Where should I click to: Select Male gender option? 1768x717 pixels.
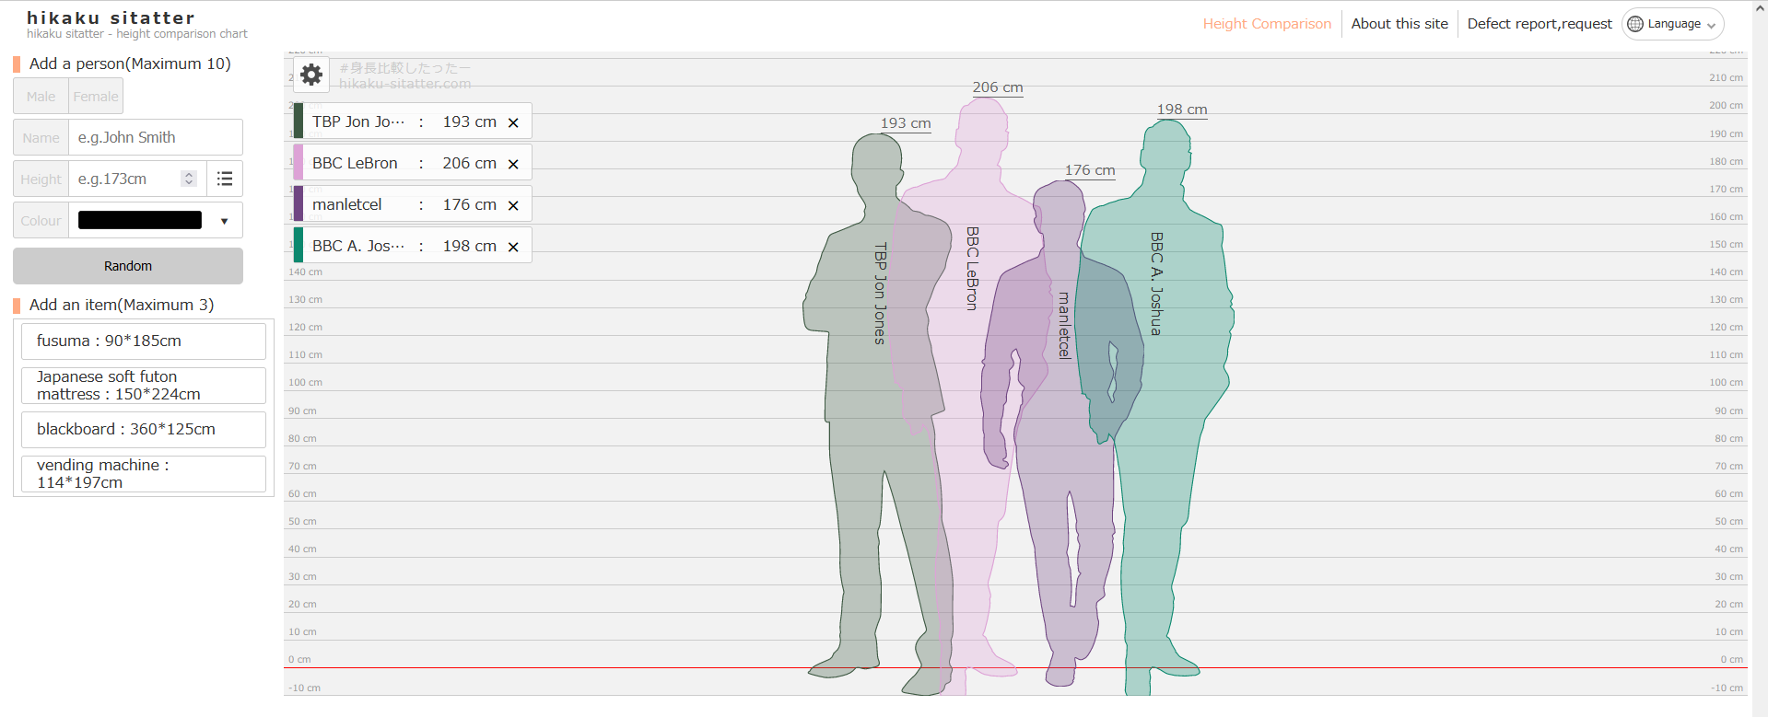coord(41,97)
